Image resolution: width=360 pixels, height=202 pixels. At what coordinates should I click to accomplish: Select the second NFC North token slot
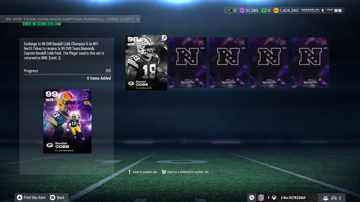coord(228,63)
